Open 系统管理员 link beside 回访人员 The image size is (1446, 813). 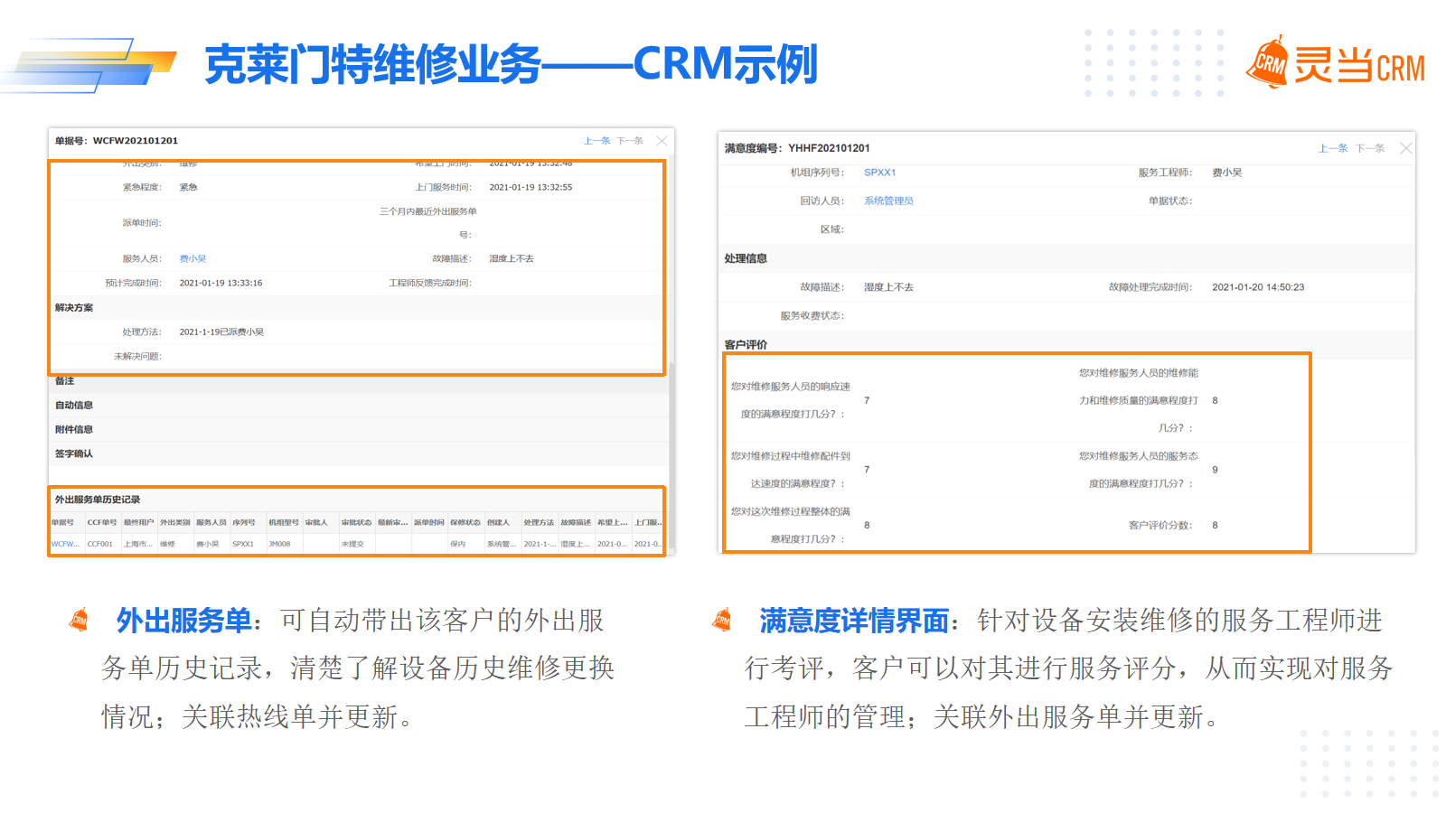click(x=888, y=201)
